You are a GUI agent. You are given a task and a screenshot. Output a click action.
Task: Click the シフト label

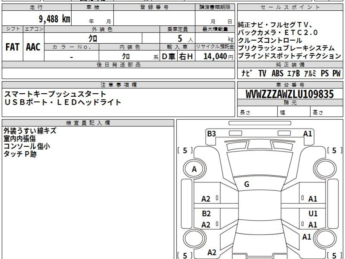pyautogui.click(x=12, y=29)
